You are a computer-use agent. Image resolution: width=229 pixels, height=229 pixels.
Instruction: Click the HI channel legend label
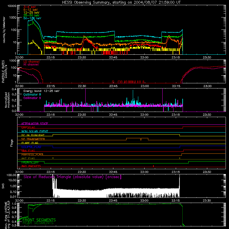tap(31, 65)
